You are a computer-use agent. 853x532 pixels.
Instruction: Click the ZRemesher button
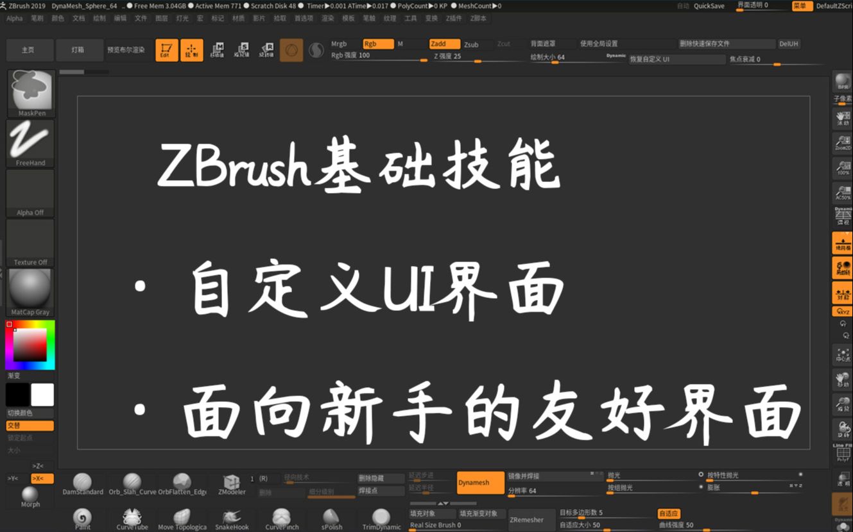tap(531, 520)
